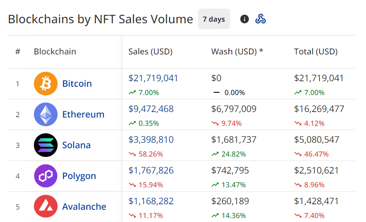Screen dimensions: 366x222
Task: Click the Bitcoin logo icon
Action: (x=46, y=84)
